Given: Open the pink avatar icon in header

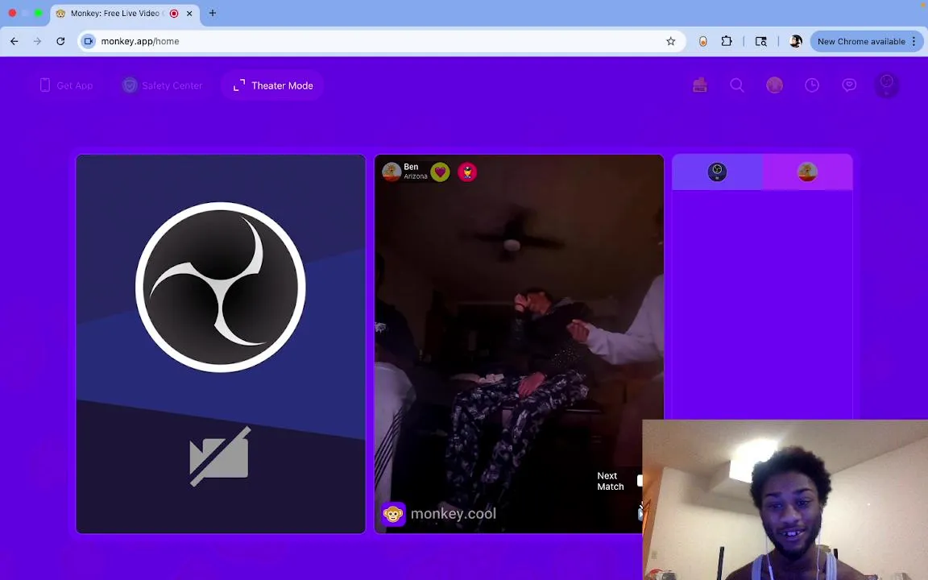Looking at the screenshot, I should [774, 85].
